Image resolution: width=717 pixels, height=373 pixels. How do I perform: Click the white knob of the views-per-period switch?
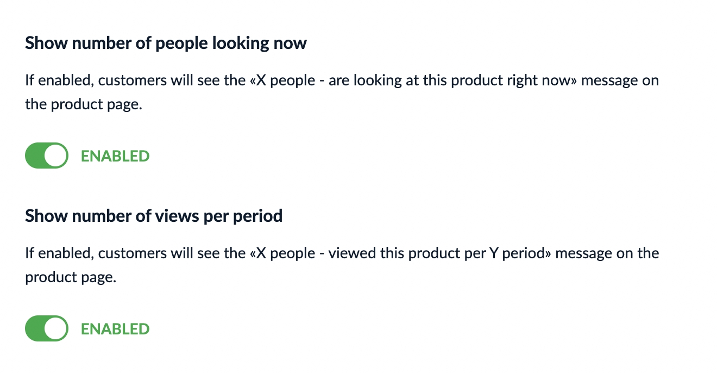(56, 329)
